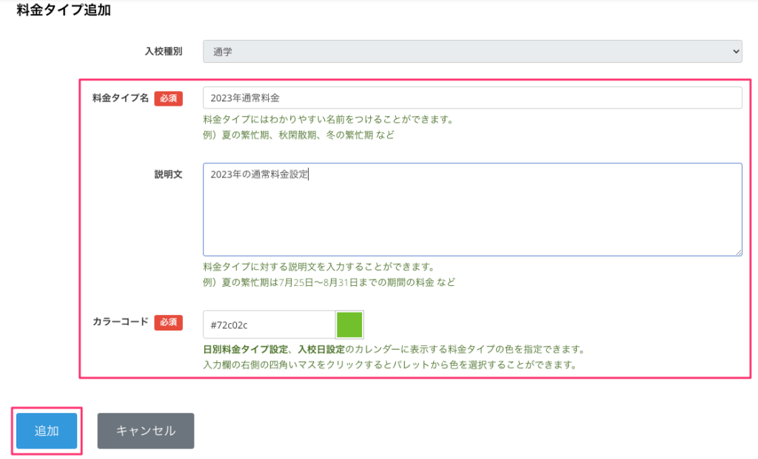Screen dimensions: 758x459
Task: Click the カラーコード field label
Action: click(121, 322)
